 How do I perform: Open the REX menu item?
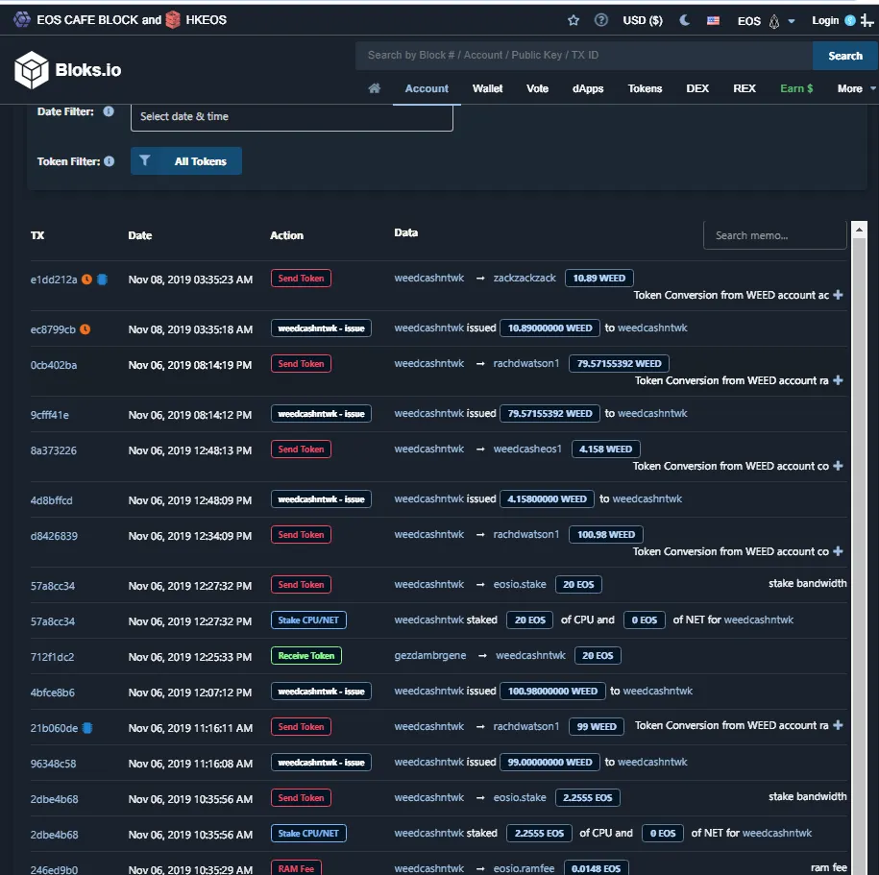click(x=745, y=88)
